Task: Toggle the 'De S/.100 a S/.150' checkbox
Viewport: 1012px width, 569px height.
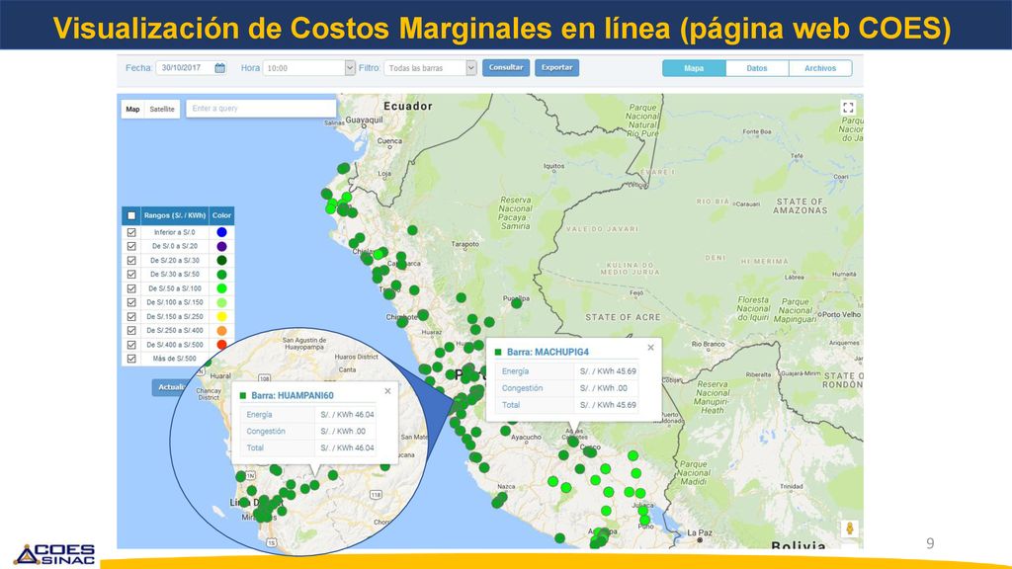Action: (131, 302)
